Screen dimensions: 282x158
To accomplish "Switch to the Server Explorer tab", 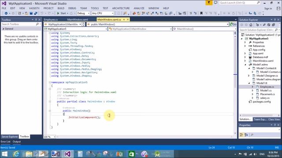I will tap(10, 136).
